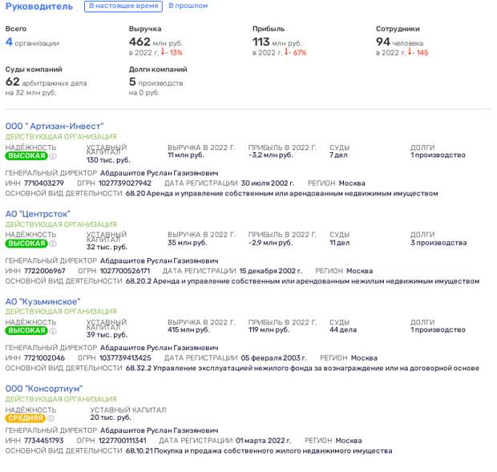This screenshot has height=472, width=497.
Task: Click green ВЫСОКАЯ badge of Артизан-Инвест
Action: (x=26, y=156)
